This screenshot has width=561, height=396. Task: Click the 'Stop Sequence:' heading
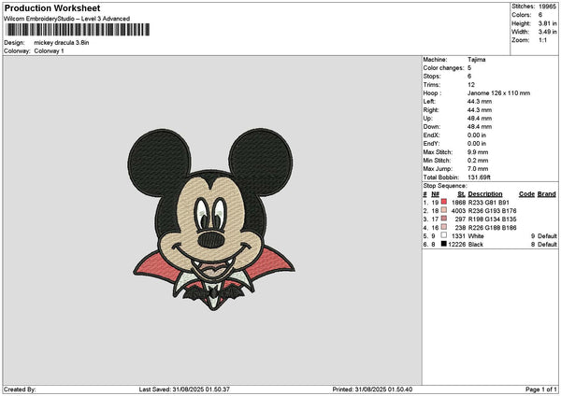point(445,186)
